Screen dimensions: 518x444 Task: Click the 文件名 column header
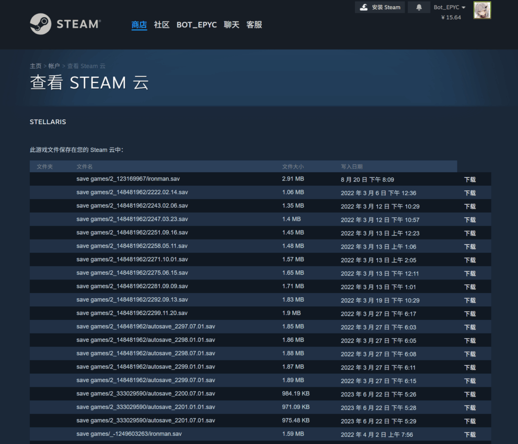pyautogui.click(x=84, y=167)
